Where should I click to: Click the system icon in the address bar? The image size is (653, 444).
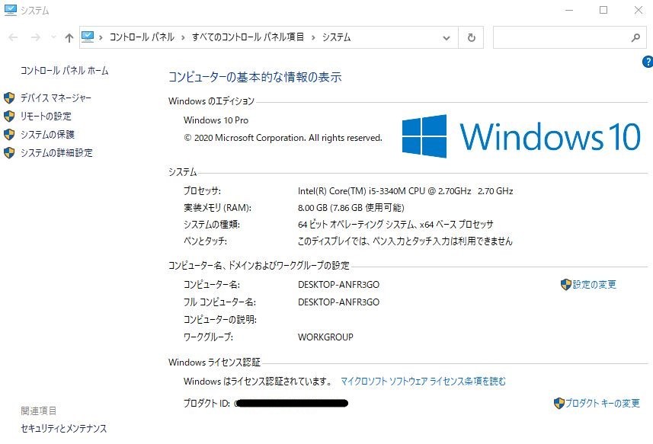(x=87, y=37)
